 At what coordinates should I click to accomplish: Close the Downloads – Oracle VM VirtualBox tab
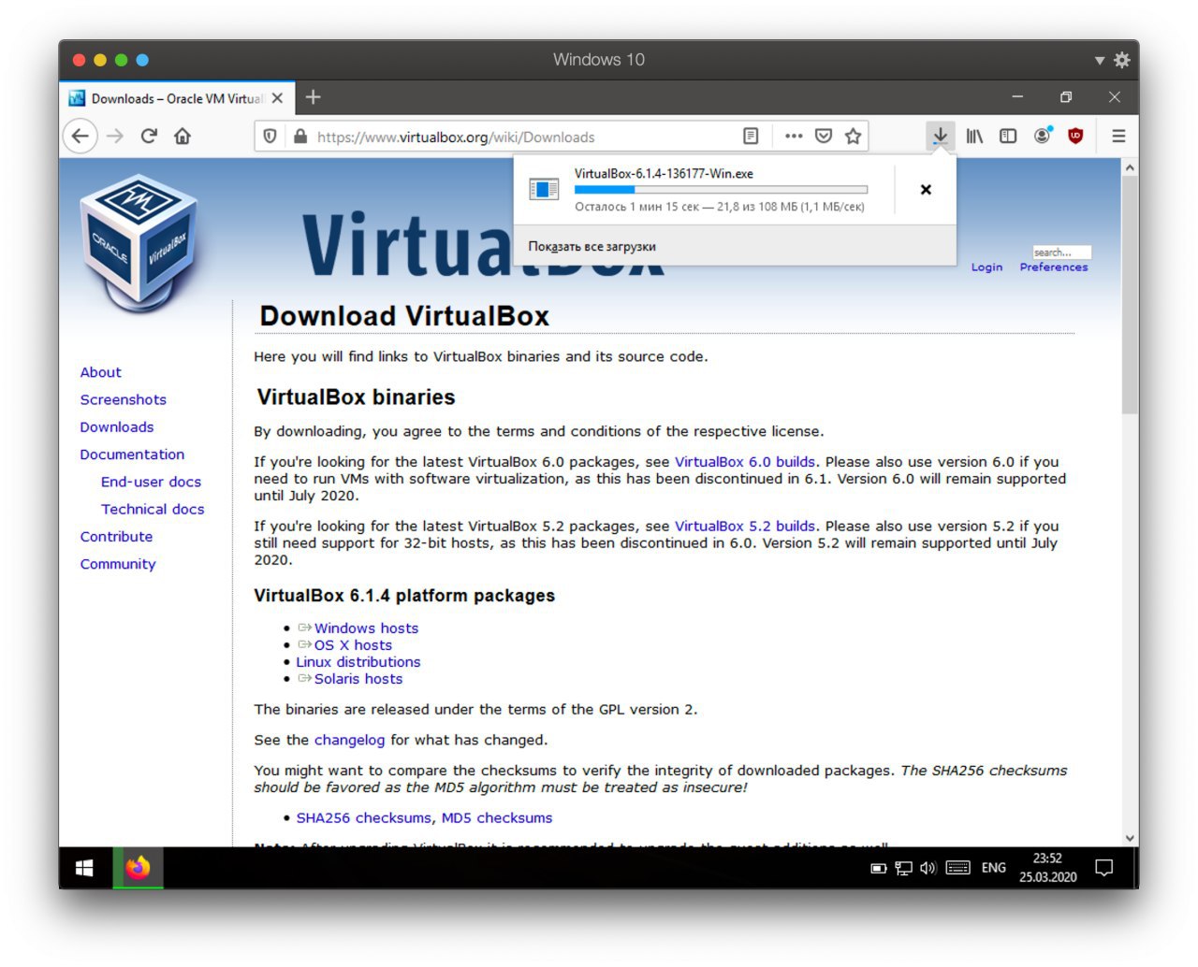tap(277, 98)
